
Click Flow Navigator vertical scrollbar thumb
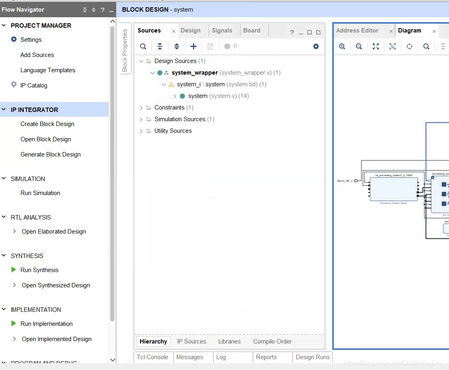click(112, 173)
